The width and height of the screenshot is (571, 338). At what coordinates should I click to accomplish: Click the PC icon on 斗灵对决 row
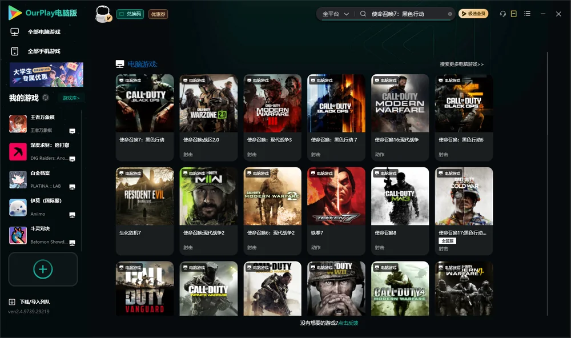pos(72,243)
